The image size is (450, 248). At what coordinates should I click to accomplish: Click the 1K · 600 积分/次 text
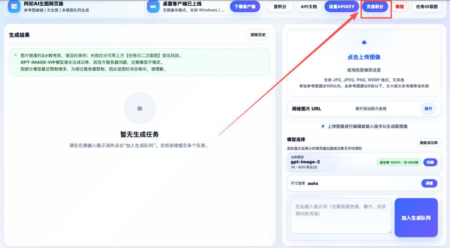pyautogui.click(x=304, y=167)
